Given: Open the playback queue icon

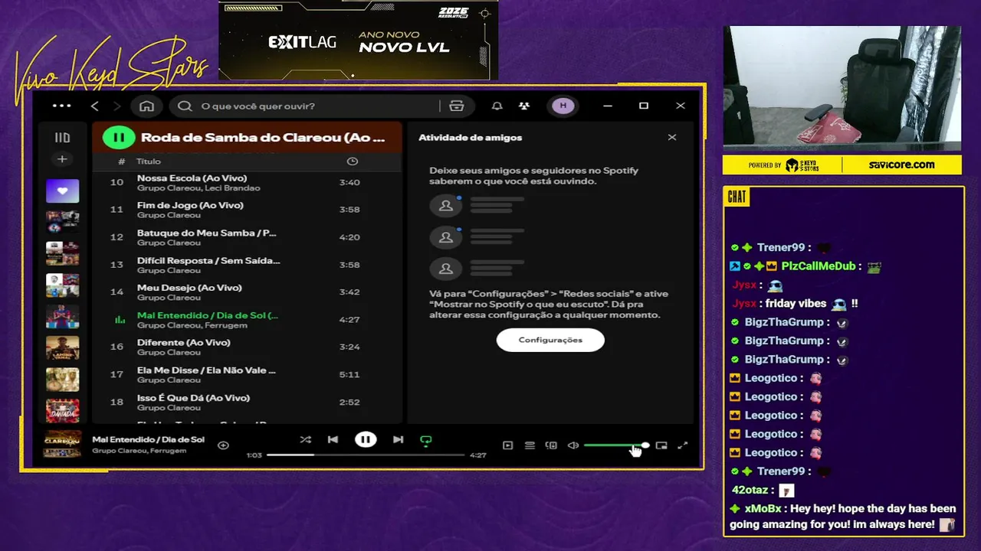Looking at the screenshot, I should pyautogui.click(x=529, y=445).
